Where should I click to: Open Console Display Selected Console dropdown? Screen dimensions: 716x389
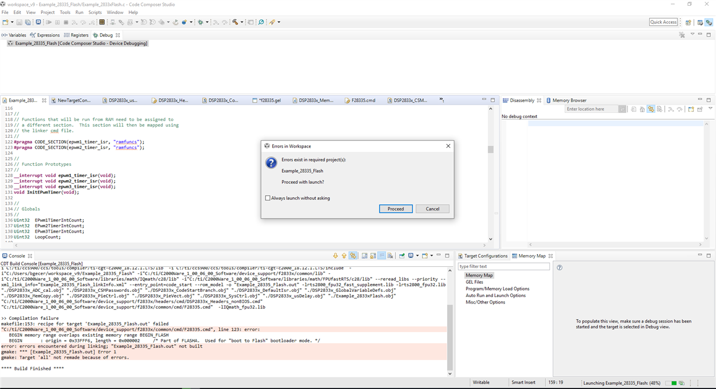[417, 256]
